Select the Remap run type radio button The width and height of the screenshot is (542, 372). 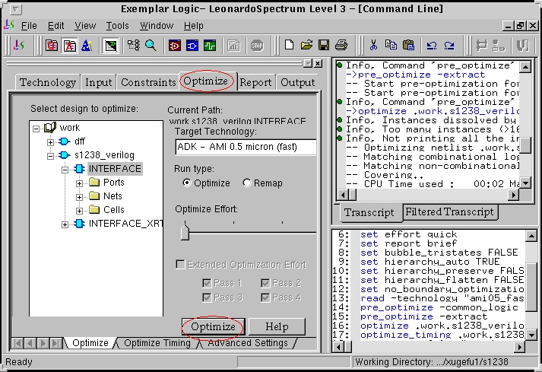[x=247, y=183]
